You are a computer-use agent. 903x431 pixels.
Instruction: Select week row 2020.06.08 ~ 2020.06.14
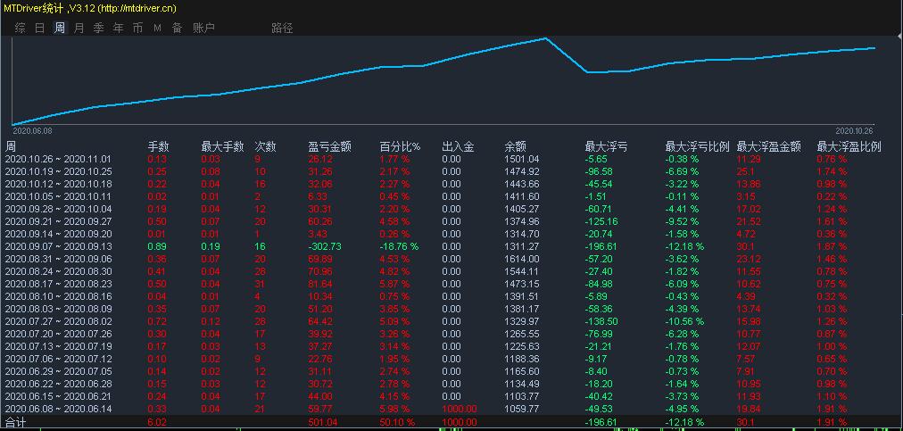point(451,409)
